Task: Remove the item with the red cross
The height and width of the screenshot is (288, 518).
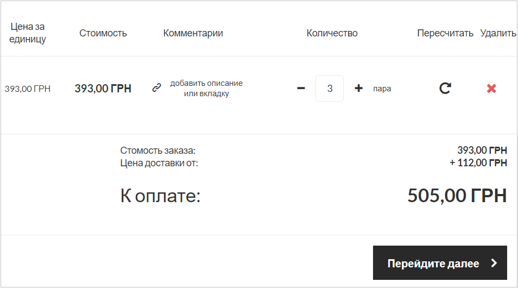Action: click(x=491, y=88)
